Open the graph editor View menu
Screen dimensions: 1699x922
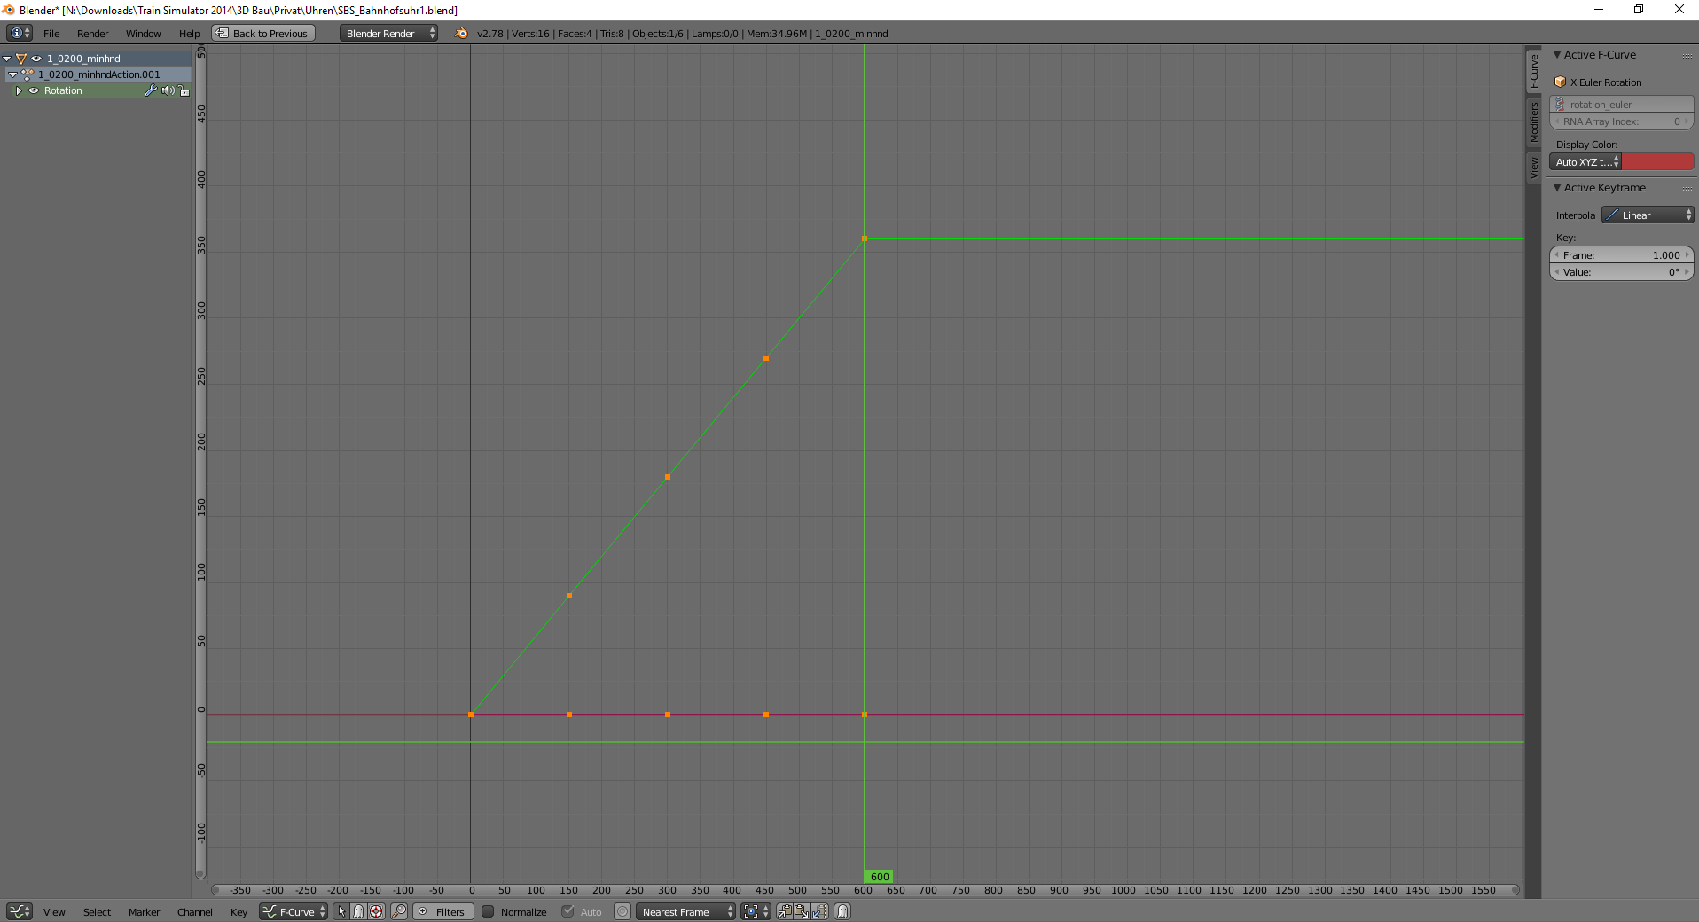(x=54, y=912)
